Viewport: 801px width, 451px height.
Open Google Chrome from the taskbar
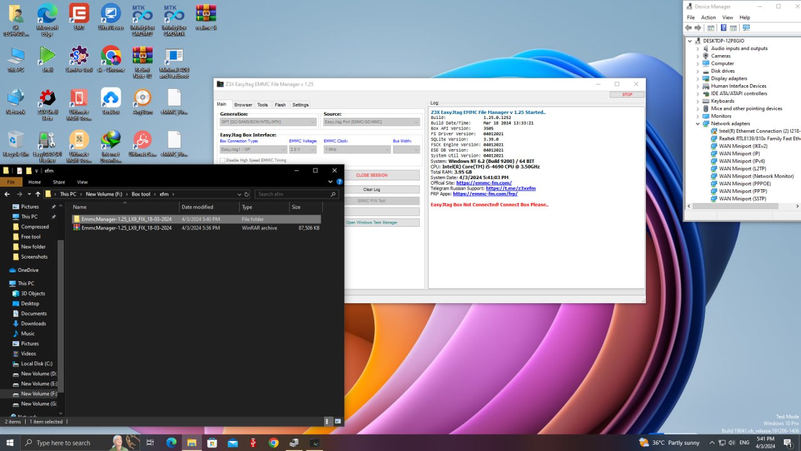(x=273, y=442)
